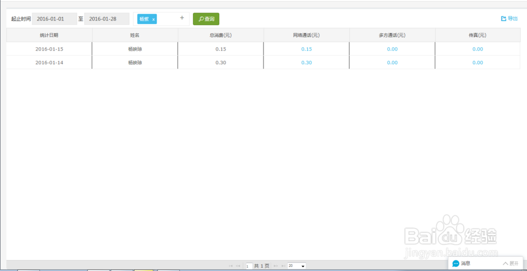Screen dimensions: 527x271
Task: Go to last page in pager
Action: 284,266
